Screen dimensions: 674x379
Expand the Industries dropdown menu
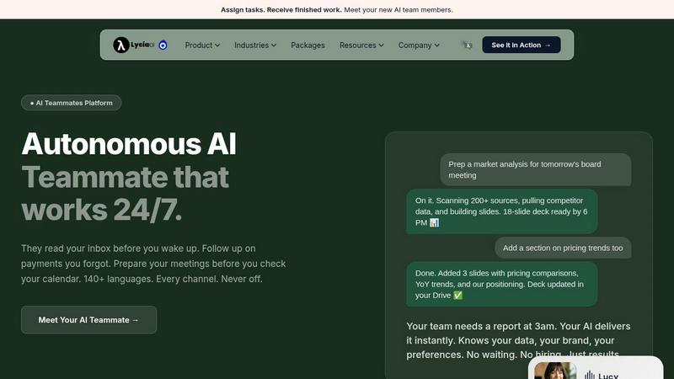click(255, 45)
